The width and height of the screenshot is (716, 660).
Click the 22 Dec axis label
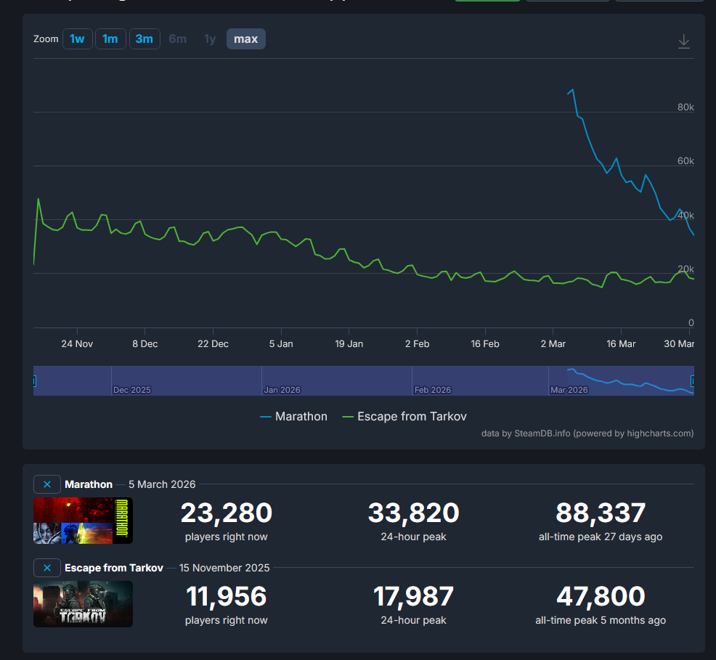[213, 343]
